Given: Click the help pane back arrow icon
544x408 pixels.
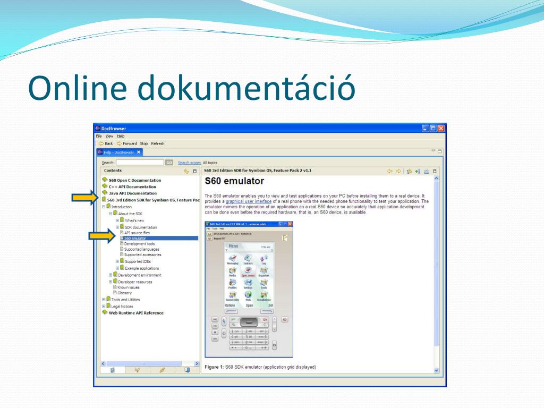Looking at the screenshot, I should point(390,171).
